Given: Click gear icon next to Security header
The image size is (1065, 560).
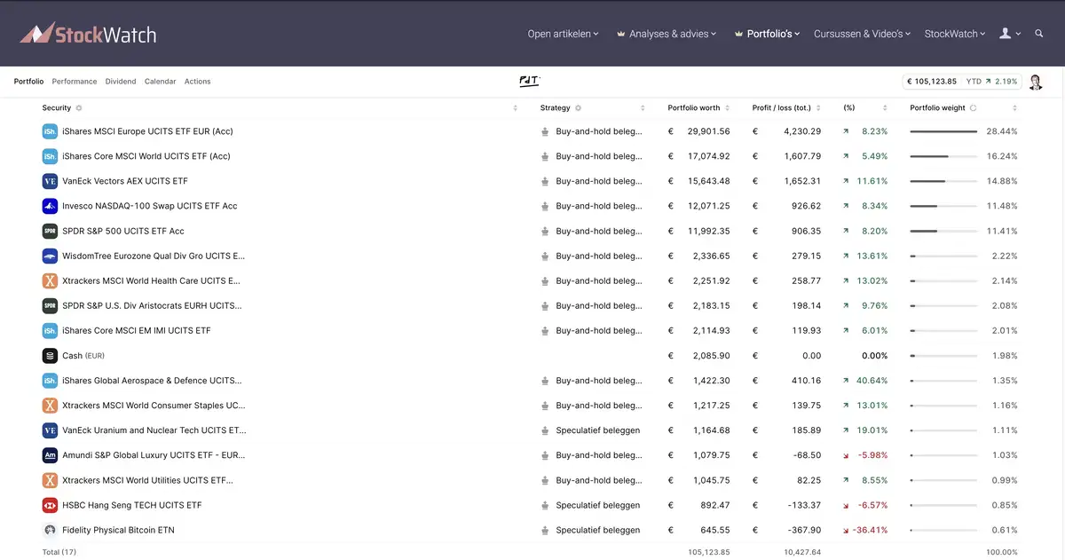Looking at the screenshot, I should (x=79, y=108).
